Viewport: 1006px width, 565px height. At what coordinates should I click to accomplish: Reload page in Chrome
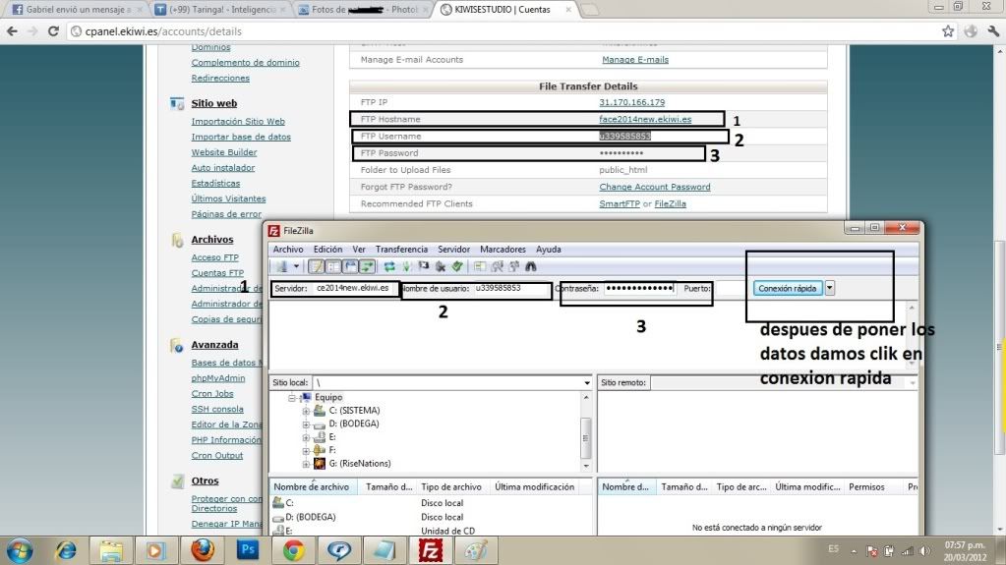click(53, 30)
